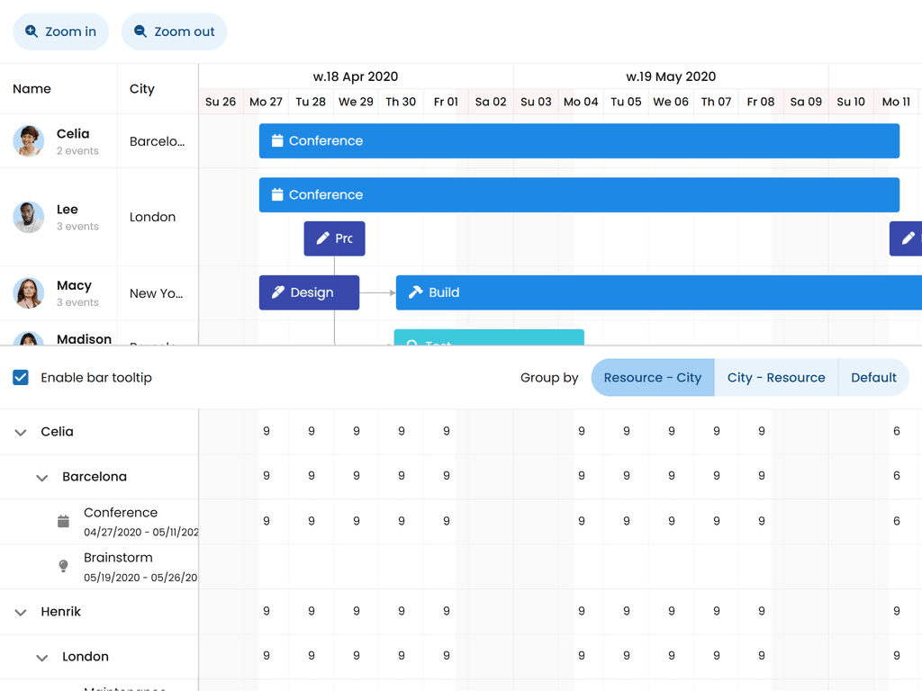922x691 pixels.
Task: Click the City column header
Action: coord(142,89)
